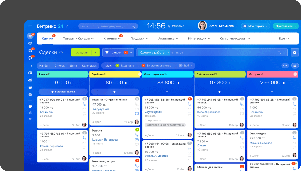Open contact Анель Андреева link

tap(157, 156)
